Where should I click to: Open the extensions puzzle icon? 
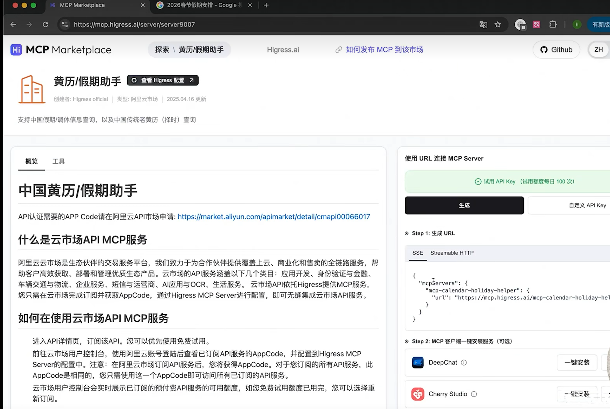553,24
